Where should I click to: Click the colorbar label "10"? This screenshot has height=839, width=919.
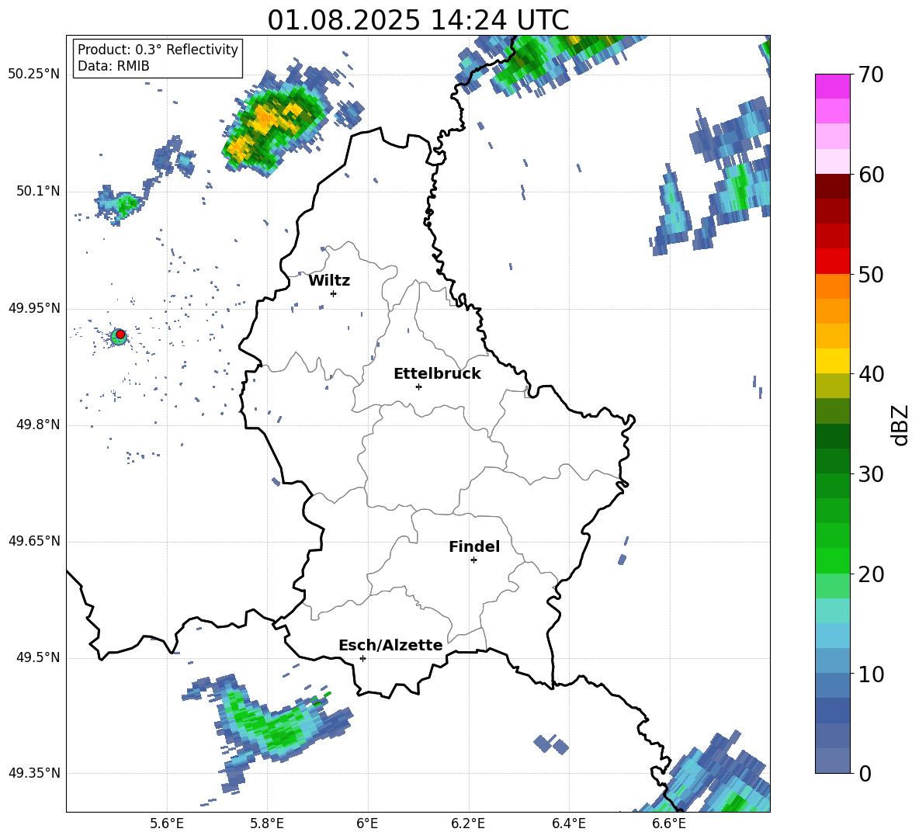(x=871, y=674)
